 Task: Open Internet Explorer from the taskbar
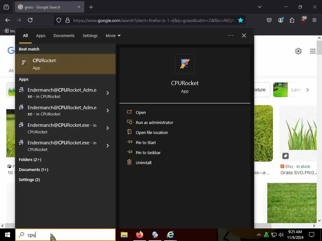coord(170,235)
